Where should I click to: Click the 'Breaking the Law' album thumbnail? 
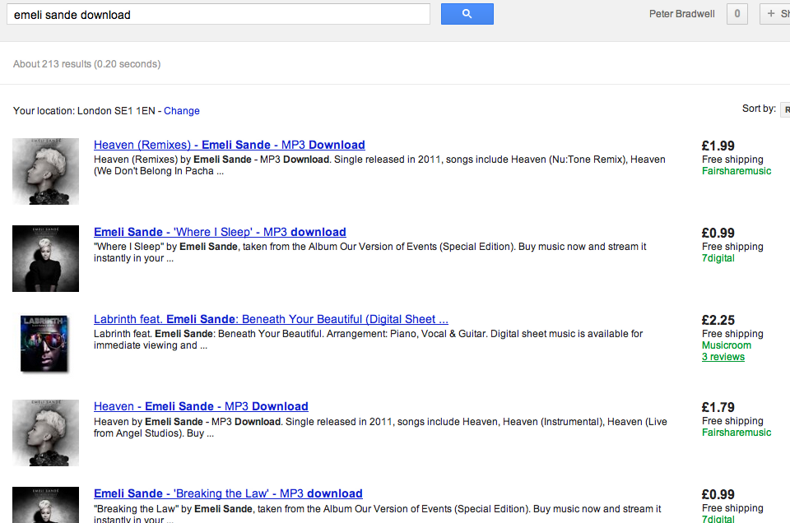[46, 505]
